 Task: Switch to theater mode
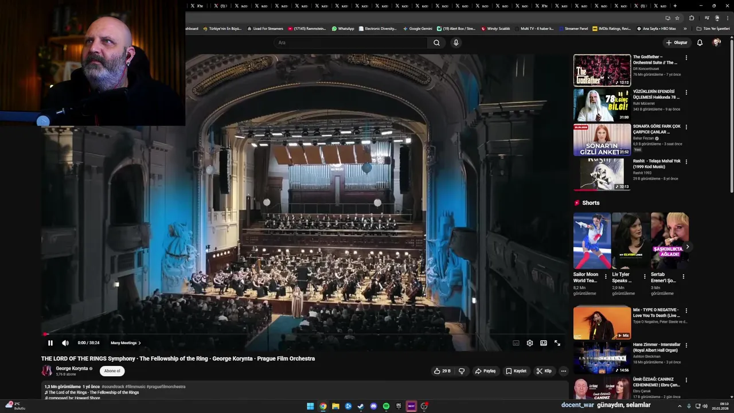point(544,343)
